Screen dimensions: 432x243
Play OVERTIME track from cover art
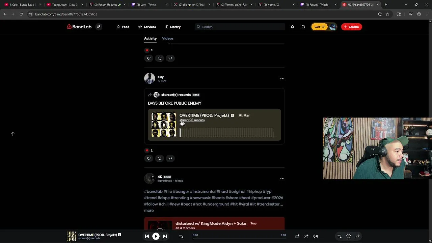click(x=164, y=125)
